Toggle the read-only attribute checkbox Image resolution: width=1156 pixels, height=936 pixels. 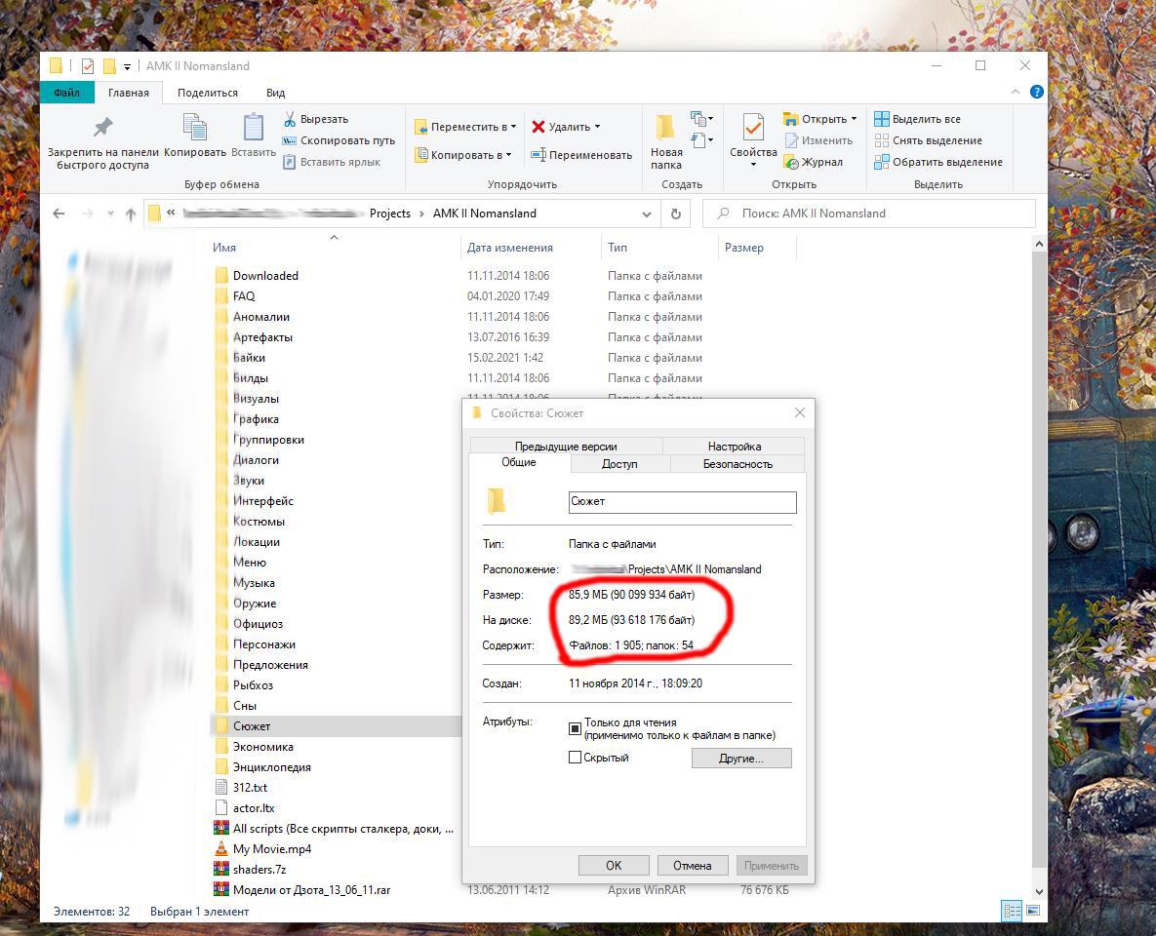[575, 728]
